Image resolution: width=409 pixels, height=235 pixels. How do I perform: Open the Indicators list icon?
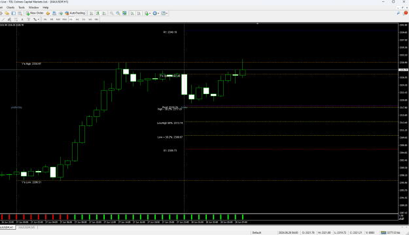[x=147, y=13]
